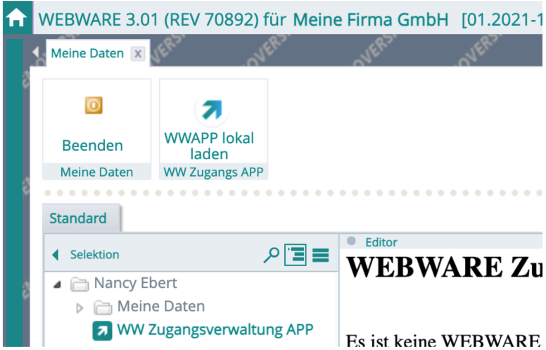
Task: Click the WWAPP lokal laden arrow icon
Action: [212, 110]
